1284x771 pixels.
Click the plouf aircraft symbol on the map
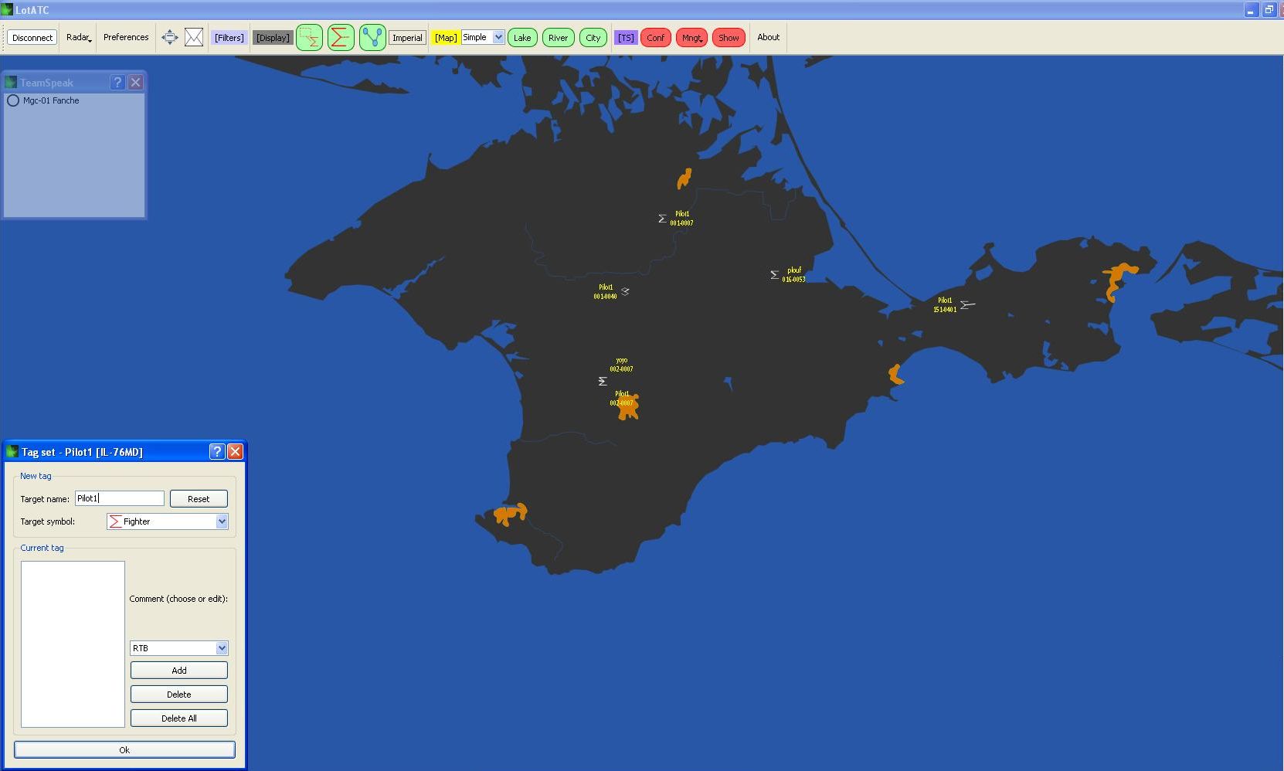point(774,275)
